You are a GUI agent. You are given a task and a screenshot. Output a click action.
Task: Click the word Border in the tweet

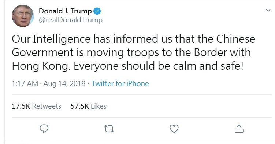pyautogui.click(x=210, y=52)
